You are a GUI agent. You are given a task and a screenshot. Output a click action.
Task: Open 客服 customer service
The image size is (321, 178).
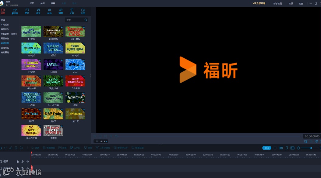tap(291, 3)
